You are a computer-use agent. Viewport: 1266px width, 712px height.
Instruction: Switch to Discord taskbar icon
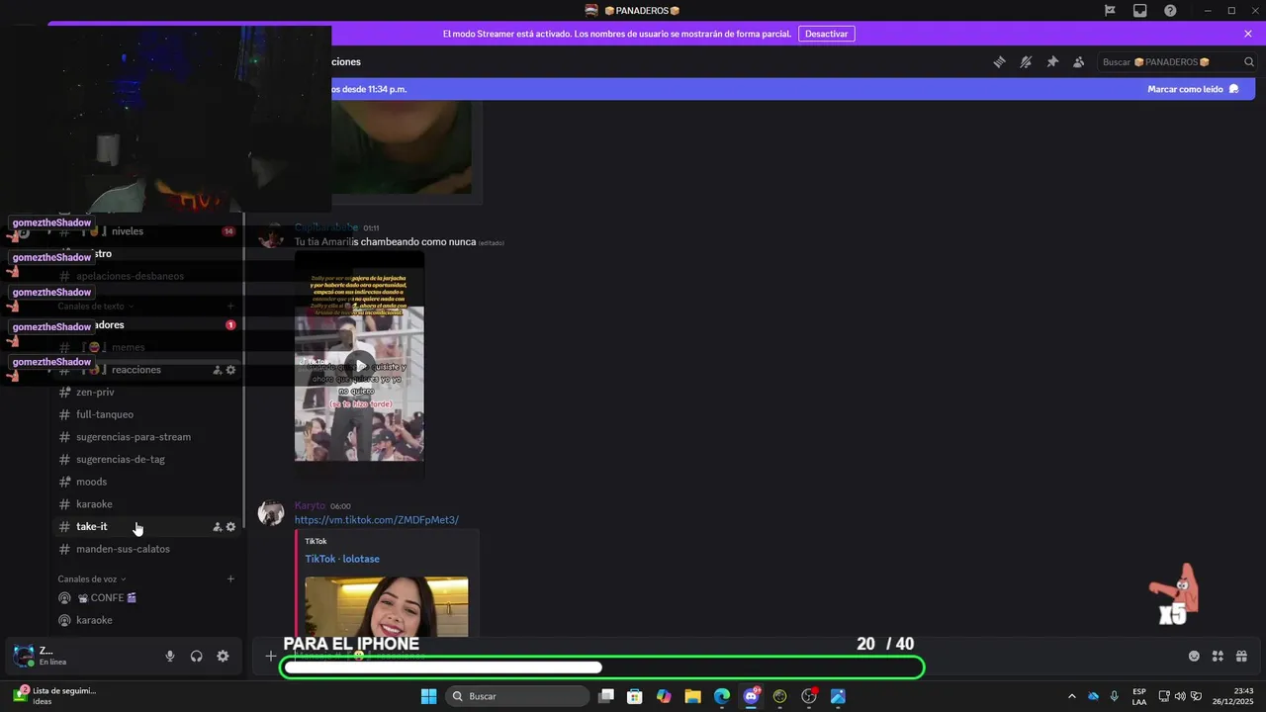(x=751, y=696)
